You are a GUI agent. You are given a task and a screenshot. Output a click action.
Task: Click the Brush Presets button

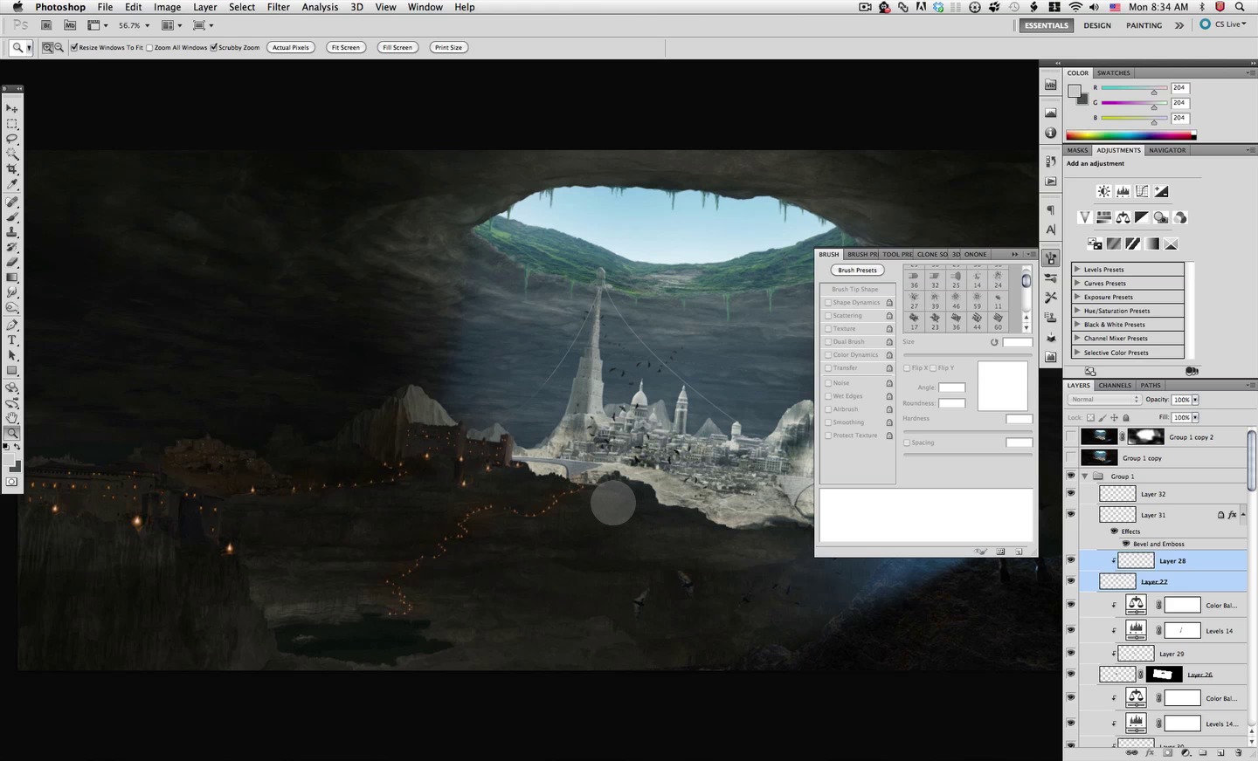tap(857, 271)
